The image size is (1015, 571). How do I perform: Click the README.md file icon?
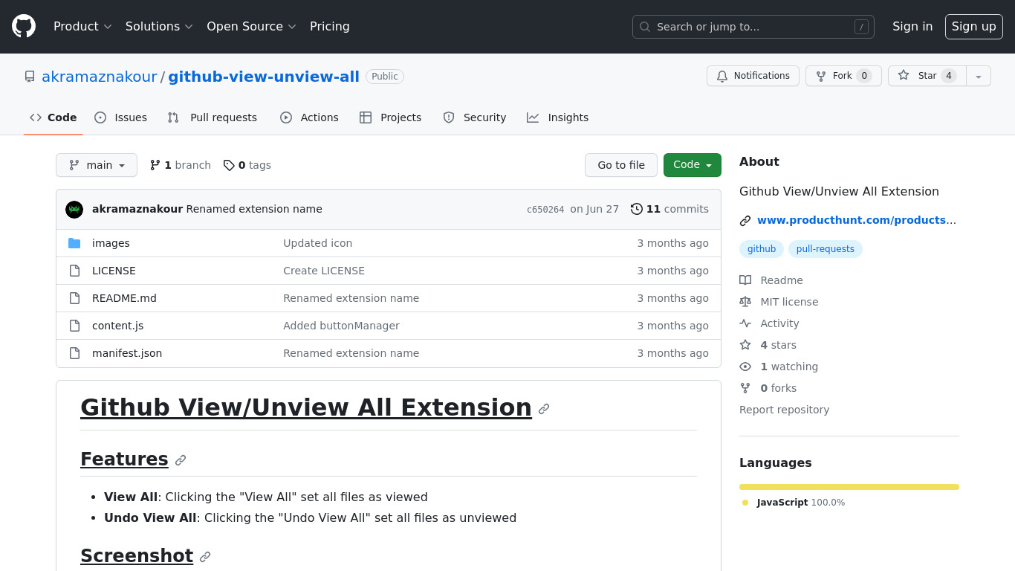click(74, 298)
